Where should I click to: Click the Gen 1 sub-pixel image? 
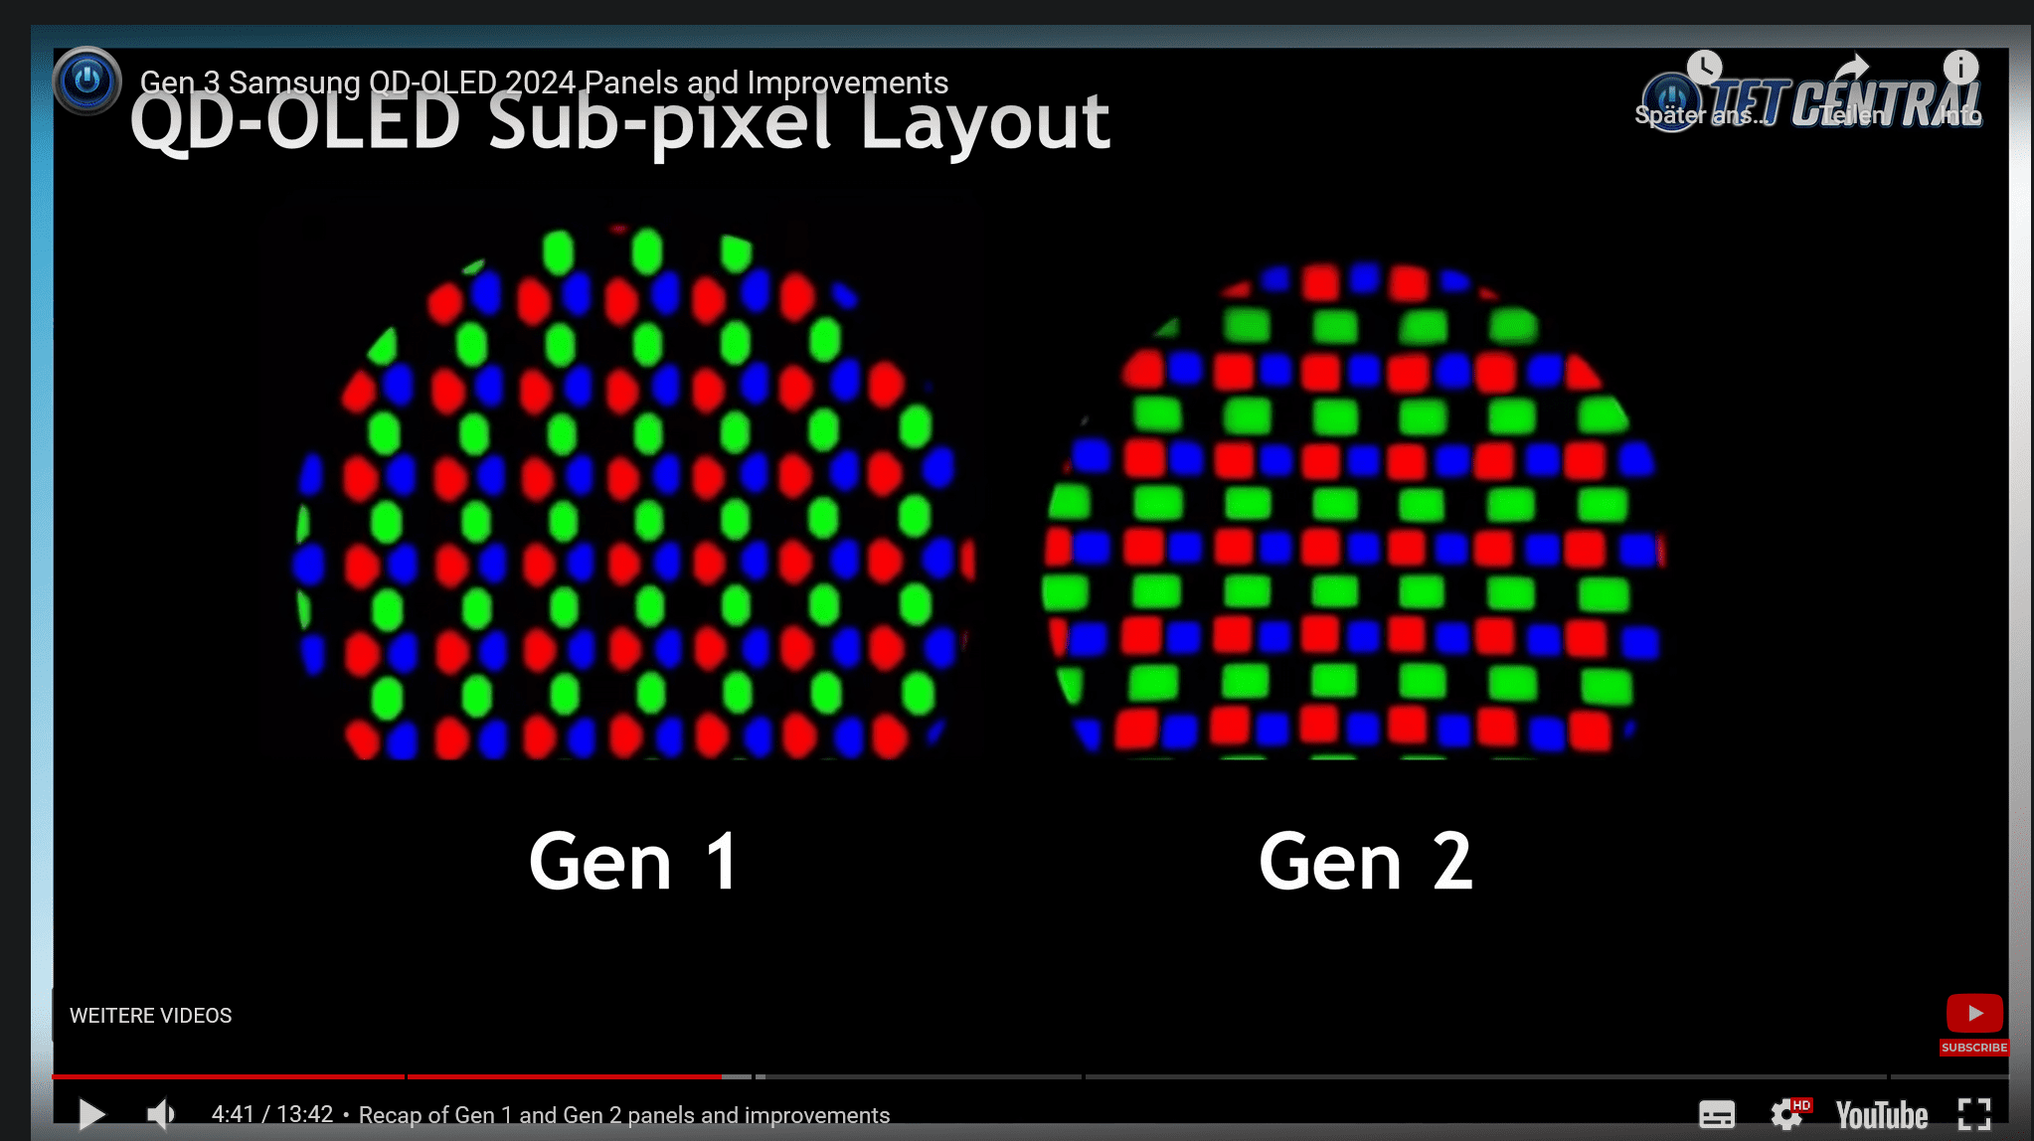click(633, 493)
